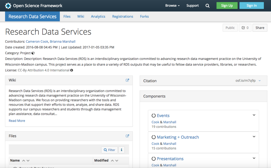This screenshot has width=271, height=168.
Task: Open contributor Cameron Cook's profile
Action: [37, 41]
